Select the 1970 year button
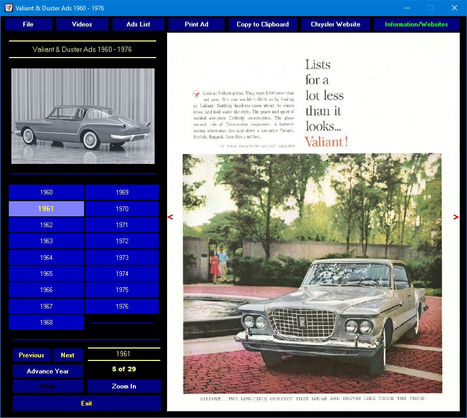Viewport: 467px width, 418px height. point(122,208)
